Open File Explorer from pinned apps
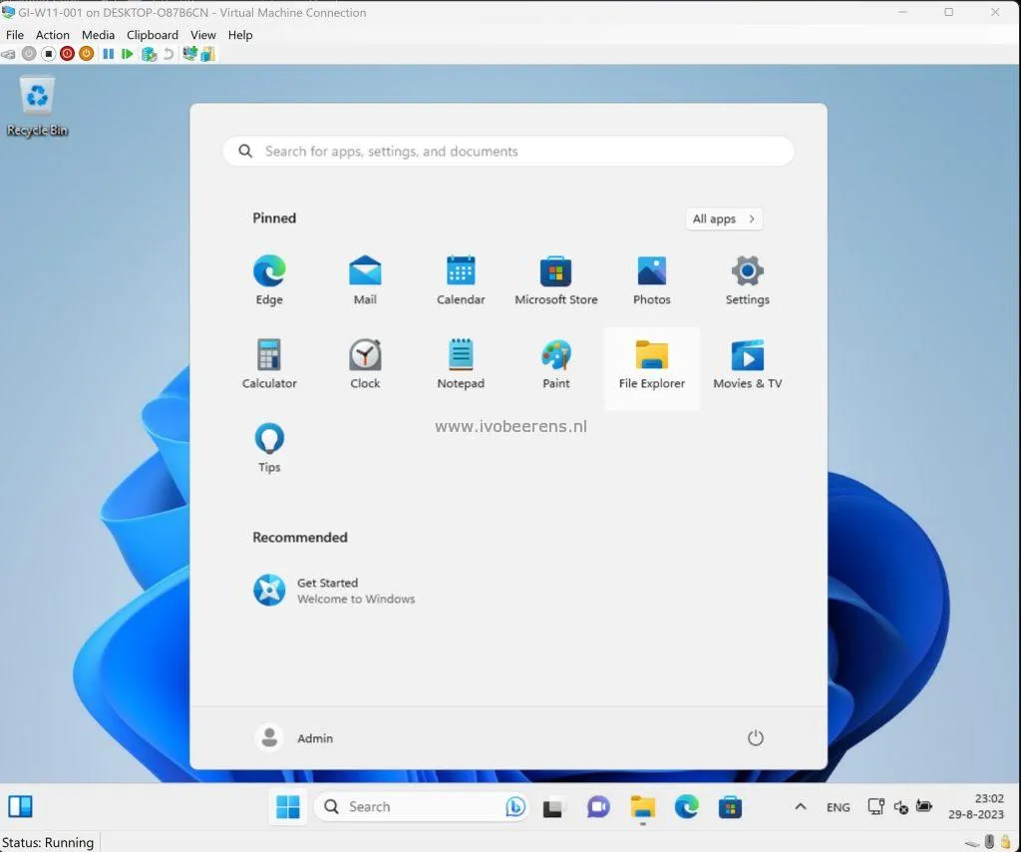The image size is (1021, 852). point(652,369)
